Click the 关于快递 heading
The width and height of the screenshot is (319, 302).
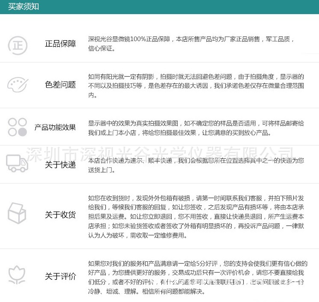(x=60, y=165)
